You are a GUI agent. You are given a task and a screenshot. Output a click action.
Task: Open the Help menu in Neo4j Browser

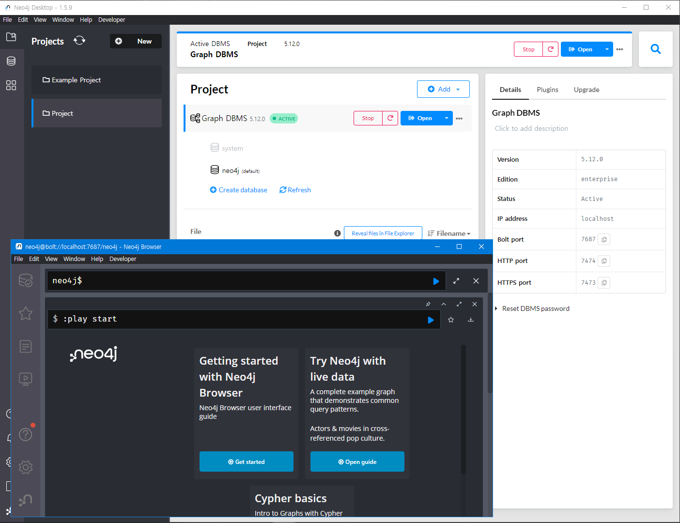pyautogui.click(x=97, y=259)
